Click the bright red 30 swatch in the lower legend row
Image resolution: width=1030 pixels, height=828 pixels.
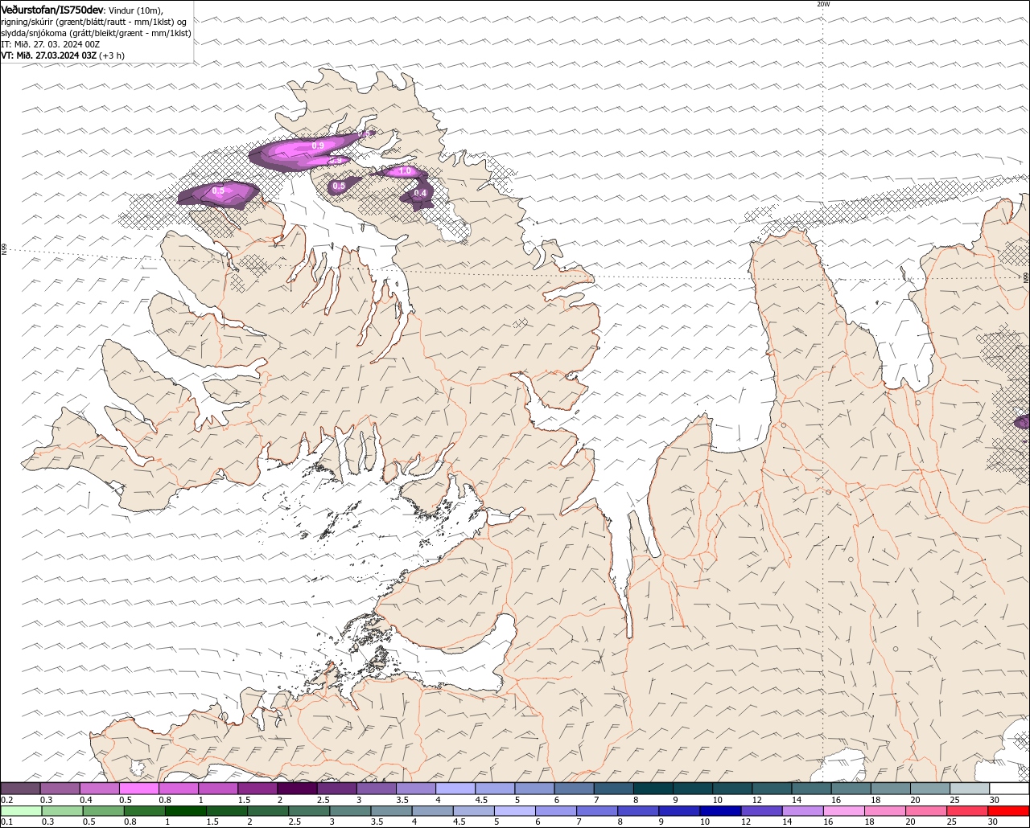click(x=1009, y=810)
